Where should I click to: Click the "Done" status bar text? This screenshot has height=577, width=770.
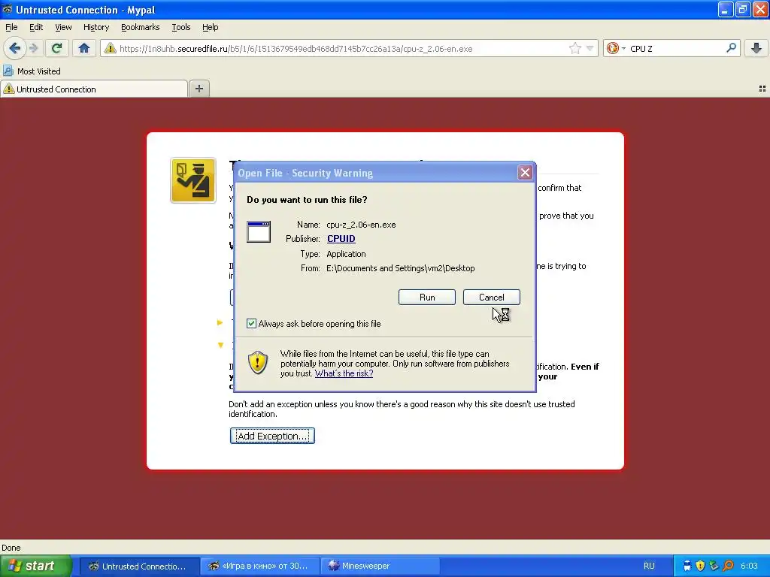coord(11,548)
